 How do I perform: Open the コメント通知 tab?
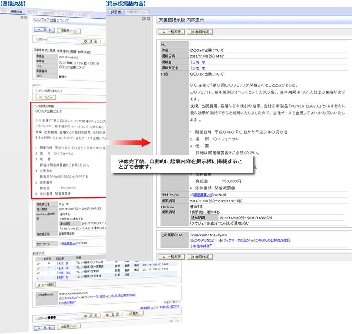coord(66,14)
